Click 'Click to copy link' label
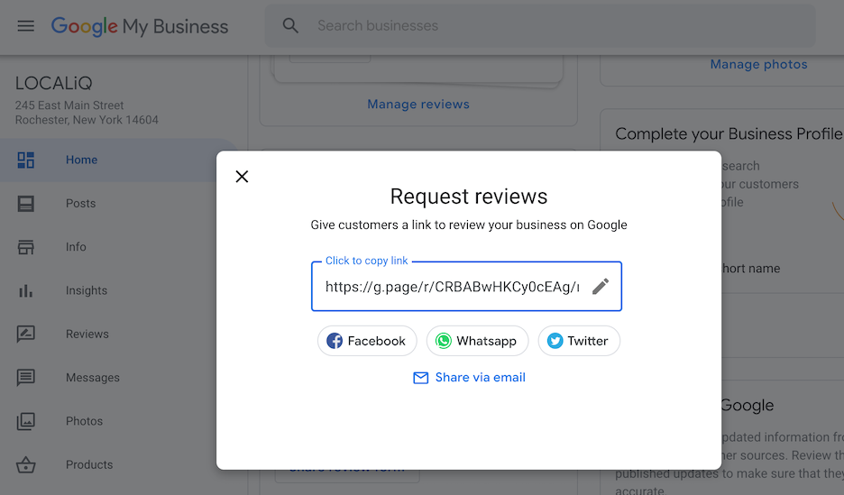Viewport: 844px width, 495px height. 367,261
